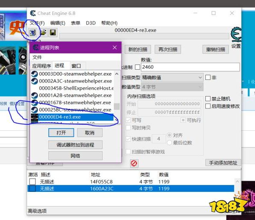Close the 进程列表 process list dialog
The image size is (255, 220).
115,47
